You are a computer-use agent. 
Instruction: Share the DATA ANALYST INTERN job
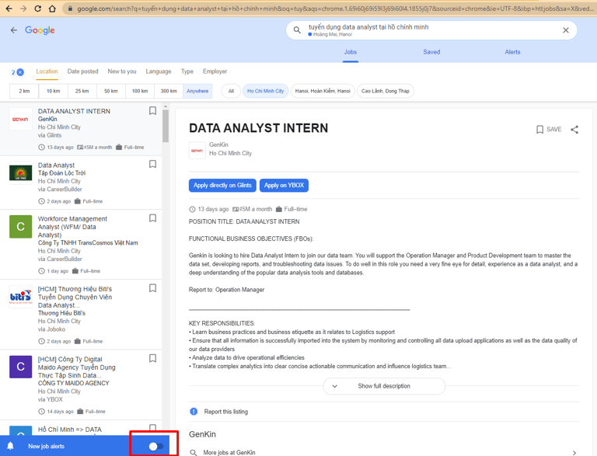(574, 130)
